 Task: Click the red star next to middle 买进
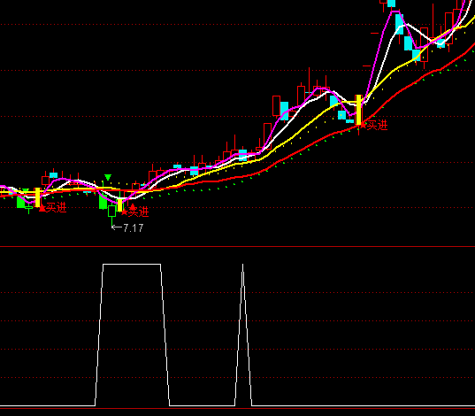(x=124, y=212)
